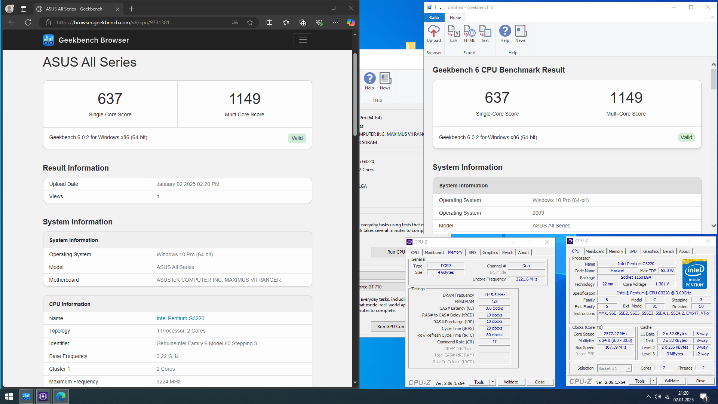Open About tab in right CPU-Z window
This screenshot has height=404, width=718.
684,251
